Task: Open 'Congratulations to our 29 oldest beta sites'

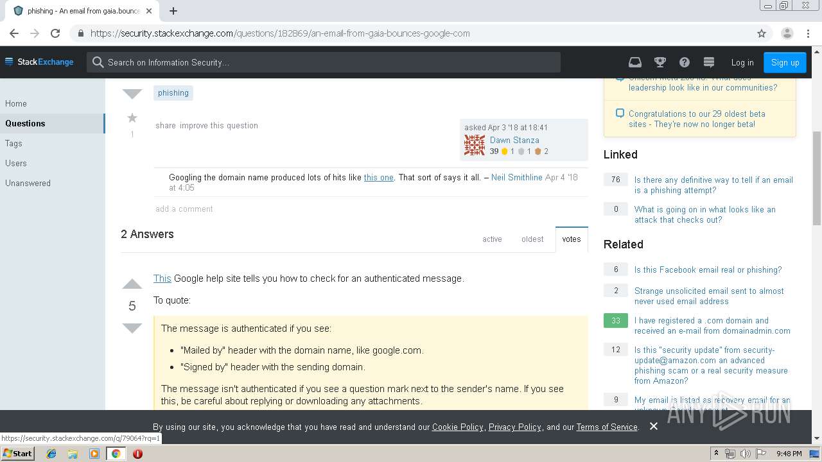Action: 697,119
